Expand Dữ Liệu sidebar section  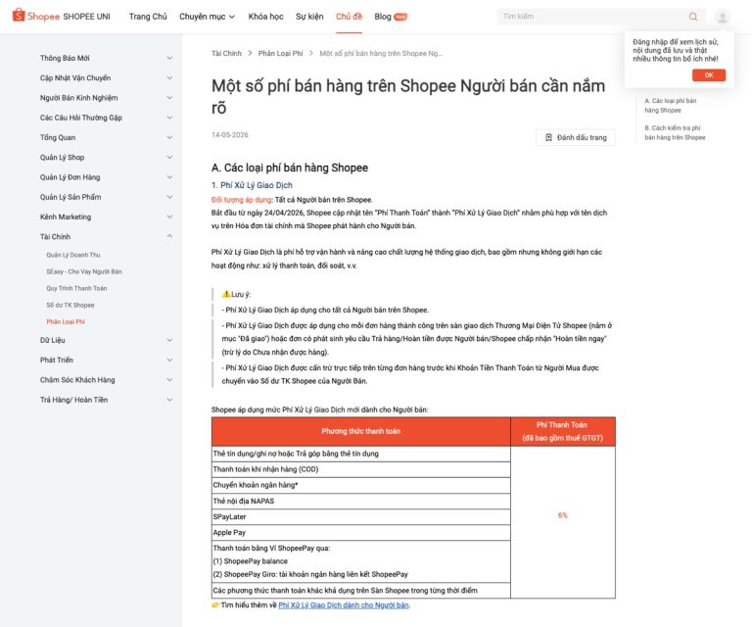pyautogui.click(x=106, y=340)
